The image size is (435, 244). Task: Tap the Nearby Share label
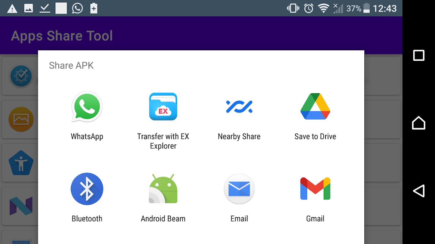pos(239,136)
